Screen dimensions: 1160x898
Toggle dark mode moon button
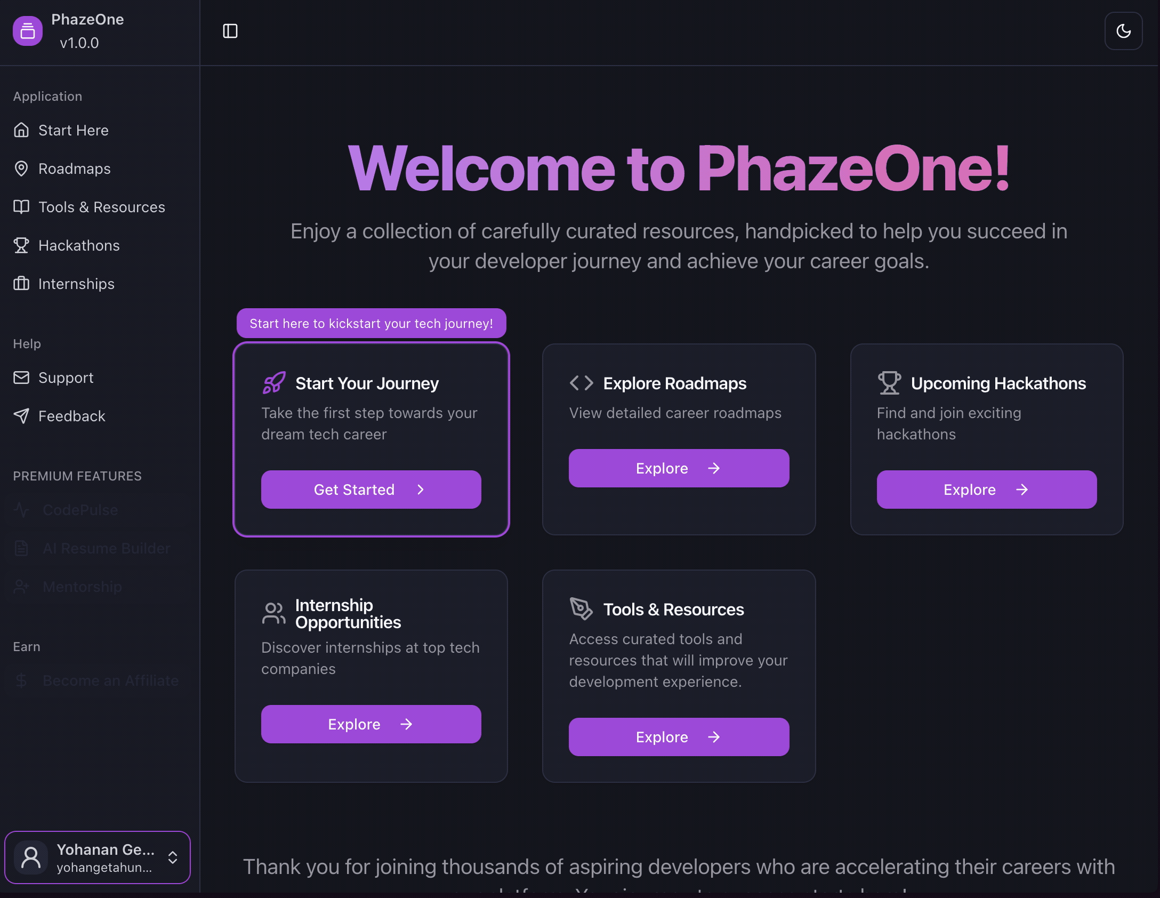point(1123,31)
